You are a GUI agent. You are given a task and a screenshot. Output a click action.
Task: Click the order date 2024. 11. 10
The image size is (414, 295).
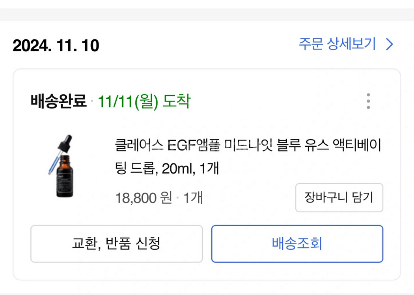coord(56,46)
